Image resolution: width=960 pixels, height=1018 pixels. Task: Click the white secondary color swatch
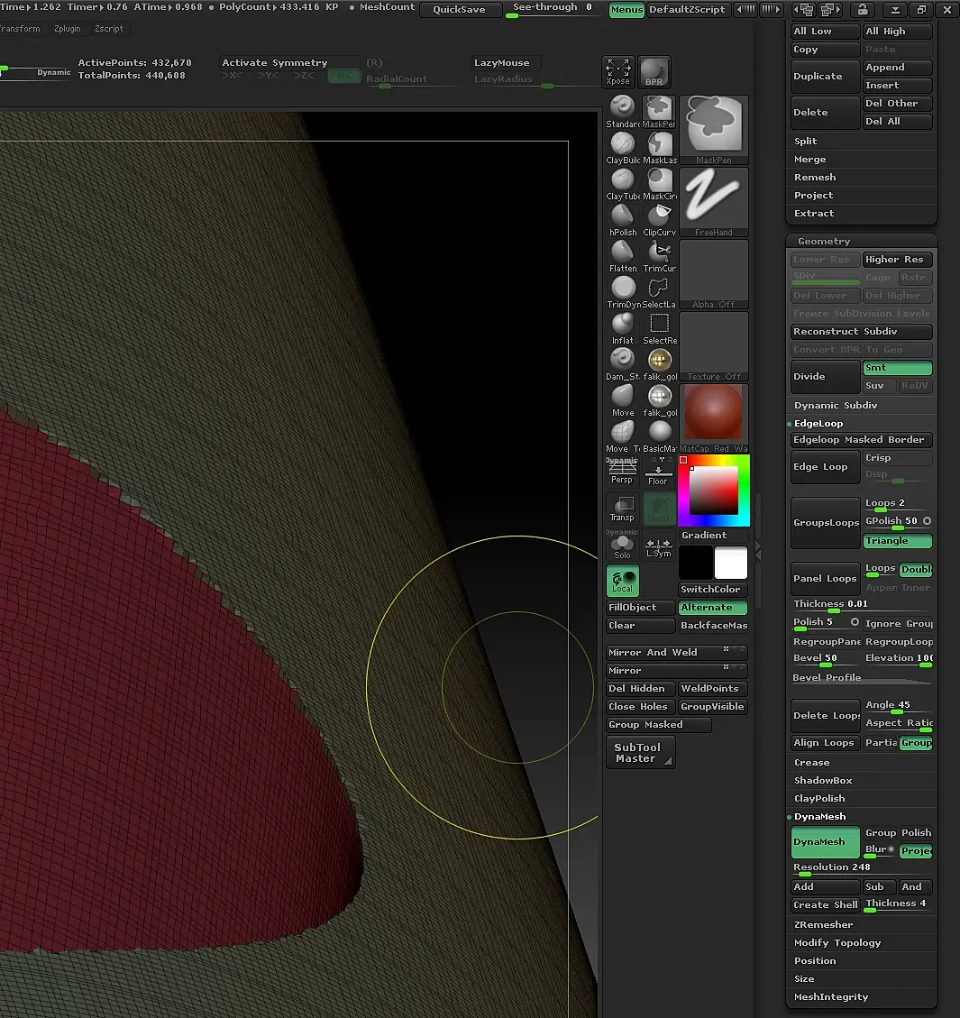[x=731, y=564]
